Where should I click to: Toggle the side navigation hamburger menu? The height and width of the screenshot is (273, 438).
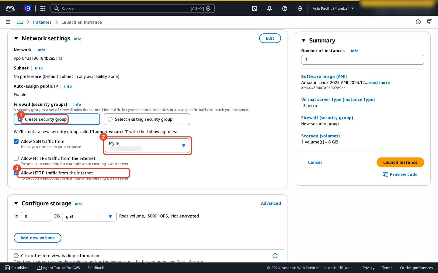tap(8, 22)
